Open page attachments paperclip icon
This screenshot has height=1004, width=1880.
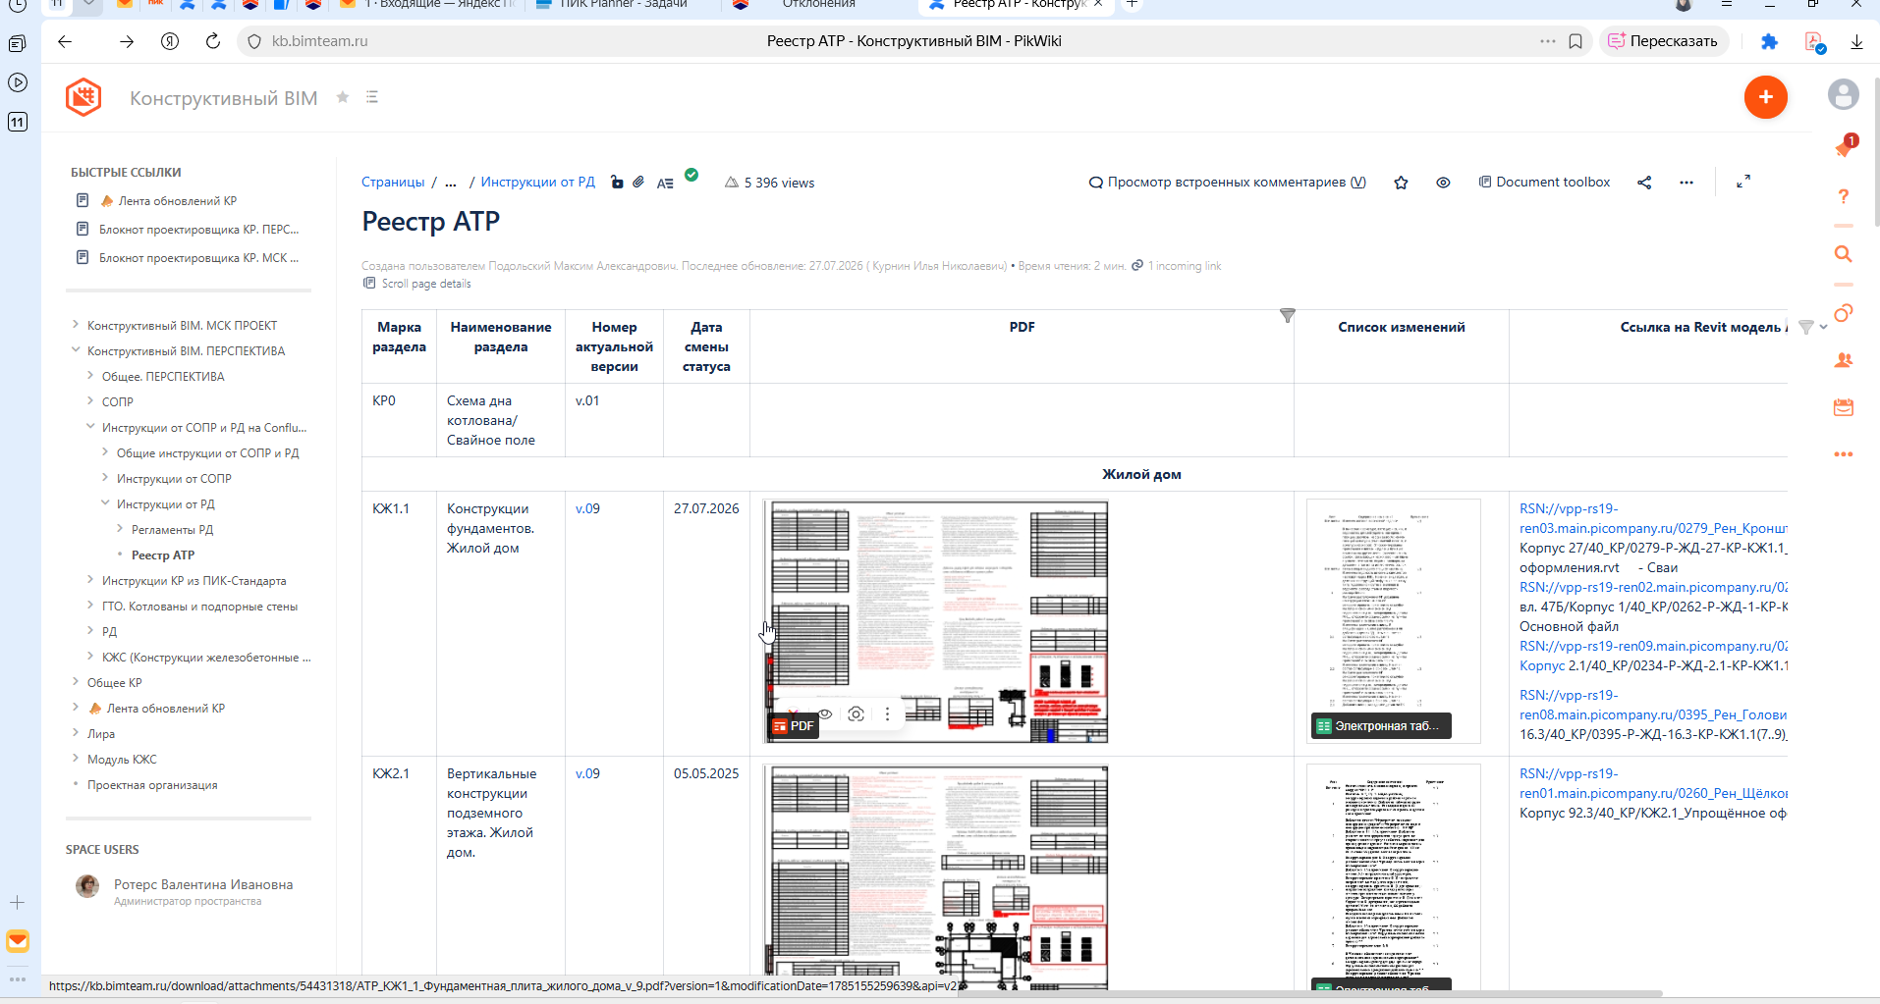tap(638, 182)
